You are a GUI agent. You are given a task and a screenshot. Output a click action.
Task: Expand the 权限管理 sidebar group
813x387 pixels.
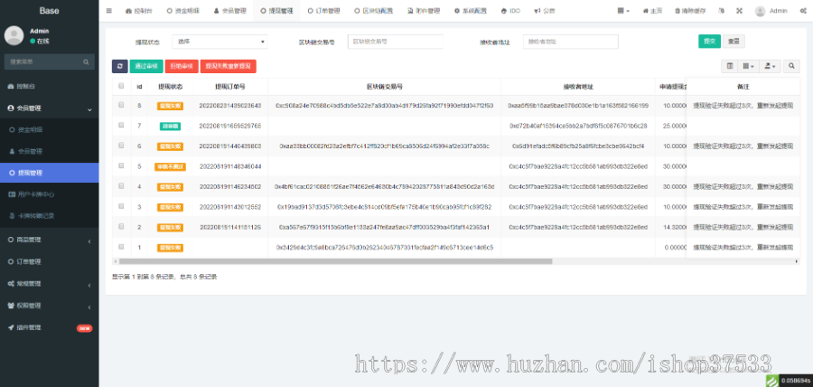click(x=50, y=306)
